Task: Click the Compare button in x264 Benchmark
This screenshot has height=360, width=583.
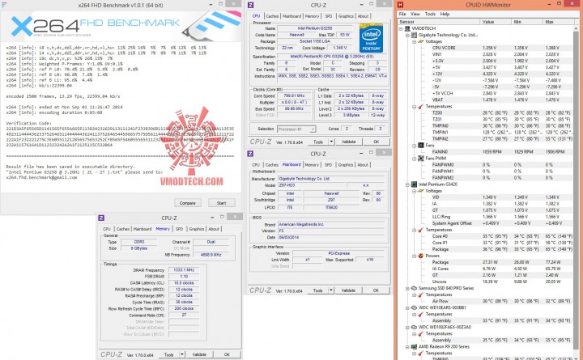Action: pos(188,203)
